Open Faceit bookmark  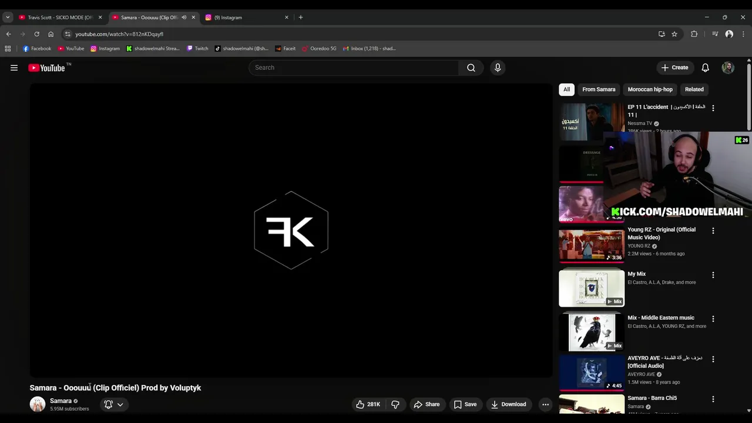(286, 49)
